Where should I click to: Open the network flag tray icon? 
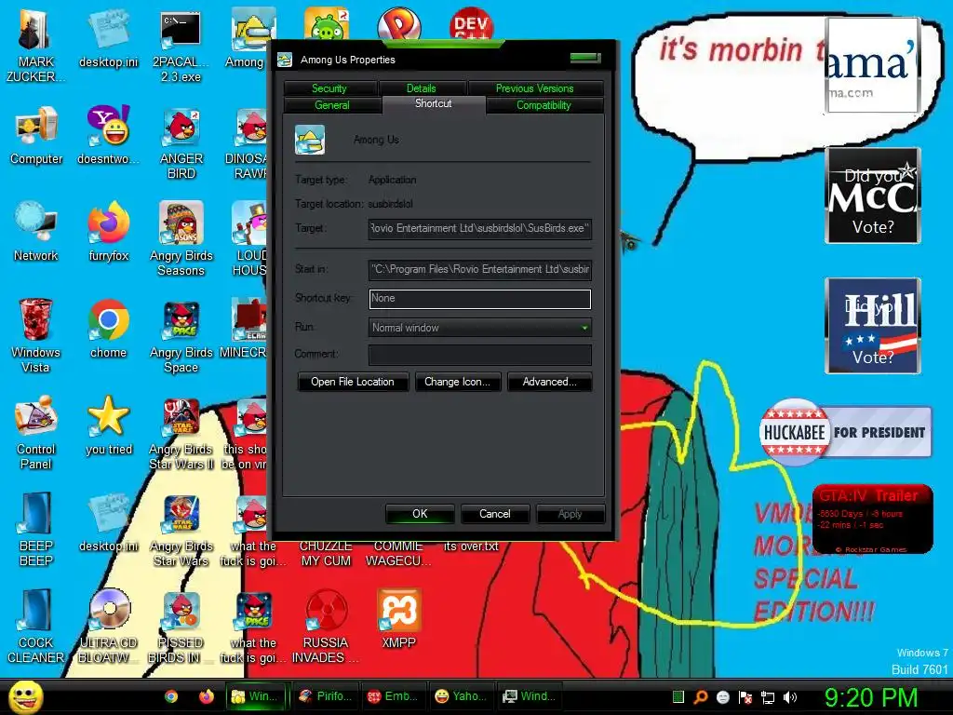coord(745,697)
